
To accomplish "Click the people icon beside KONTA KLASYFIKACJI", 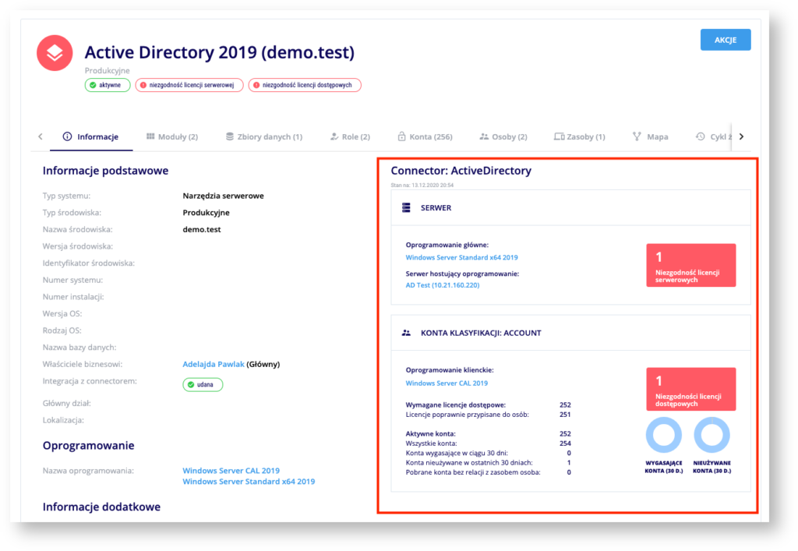I will pos(406,333).
